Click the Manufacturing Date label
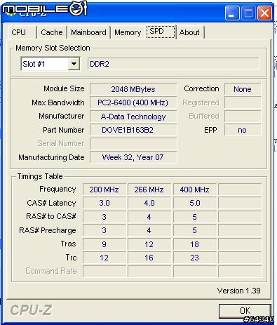Image resolution: width=277 pixels, height=325 pixels. (51, 157)
